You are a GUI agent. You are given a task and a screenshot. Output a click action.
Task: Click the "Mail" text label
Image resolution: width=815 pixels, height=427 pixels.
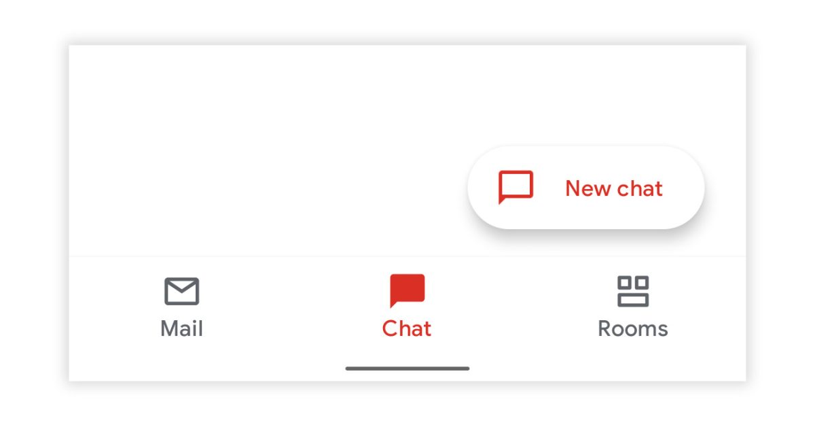pos(181,329)
